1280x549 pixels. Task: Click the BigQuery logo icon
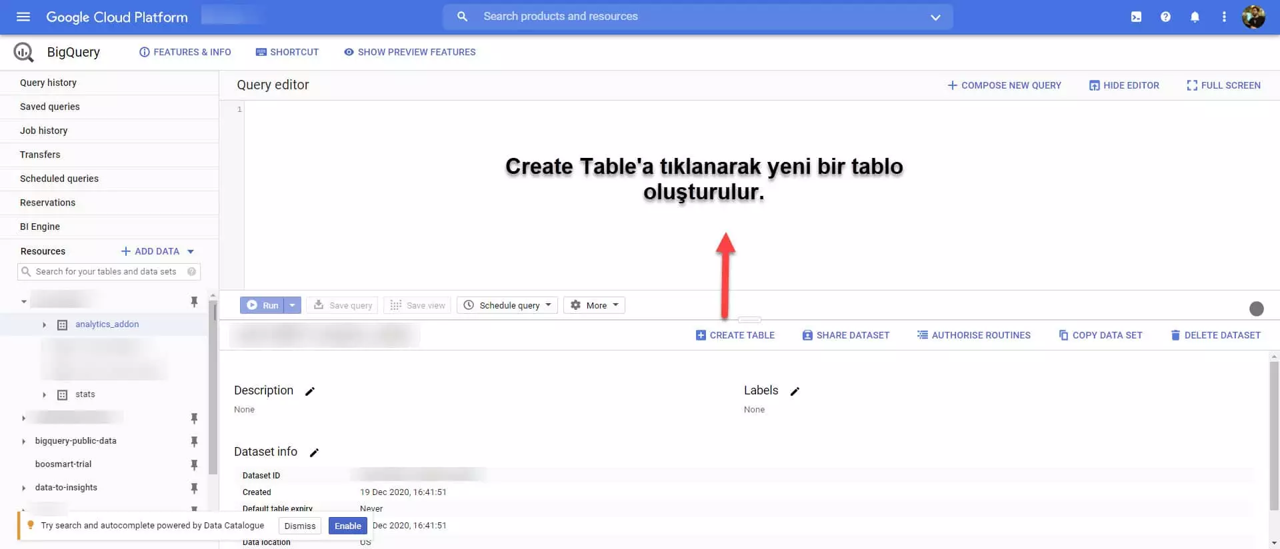tap(24, 52)
